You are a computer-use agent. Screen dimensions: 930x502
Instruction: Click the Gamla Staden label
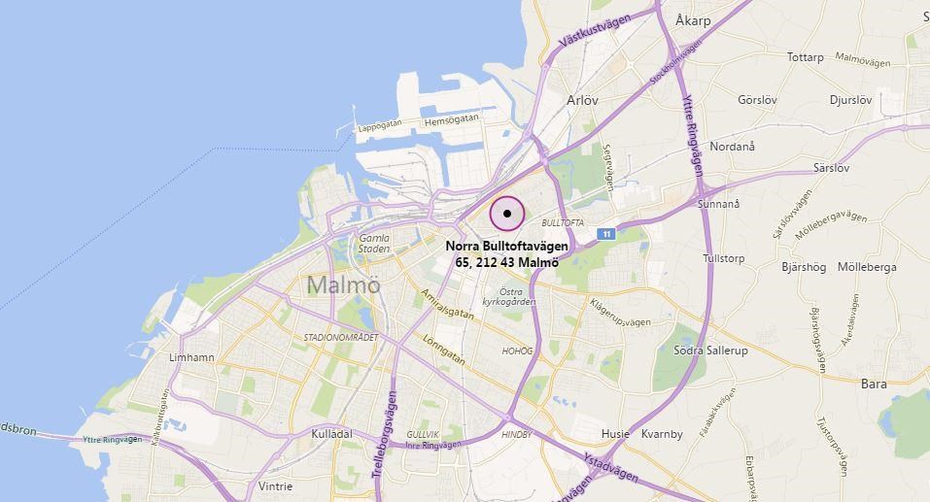point(374,244)
